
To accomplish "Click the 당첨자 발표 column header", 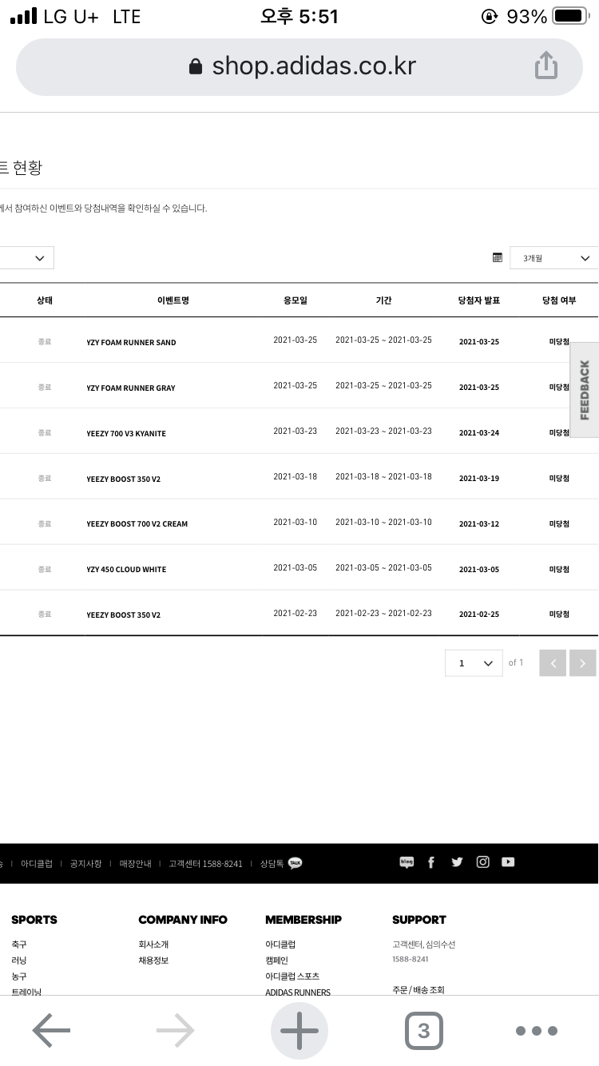I will (x=478, y=300).
